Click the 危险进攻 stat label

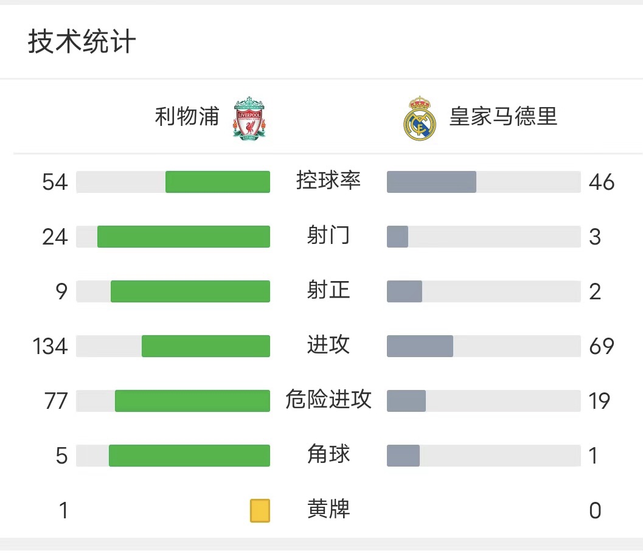coord(328,400)
